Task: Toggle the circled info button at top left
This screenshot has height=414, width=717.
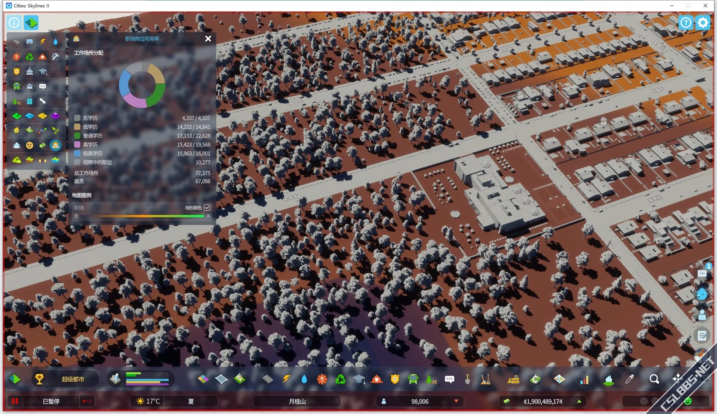Action: click(14, 23)
